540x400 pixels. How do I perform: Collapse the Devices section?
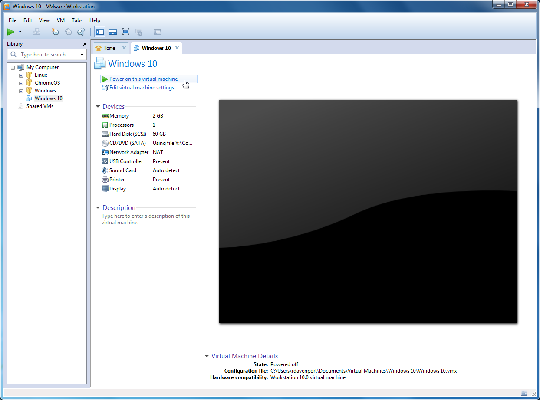point(98,107)
